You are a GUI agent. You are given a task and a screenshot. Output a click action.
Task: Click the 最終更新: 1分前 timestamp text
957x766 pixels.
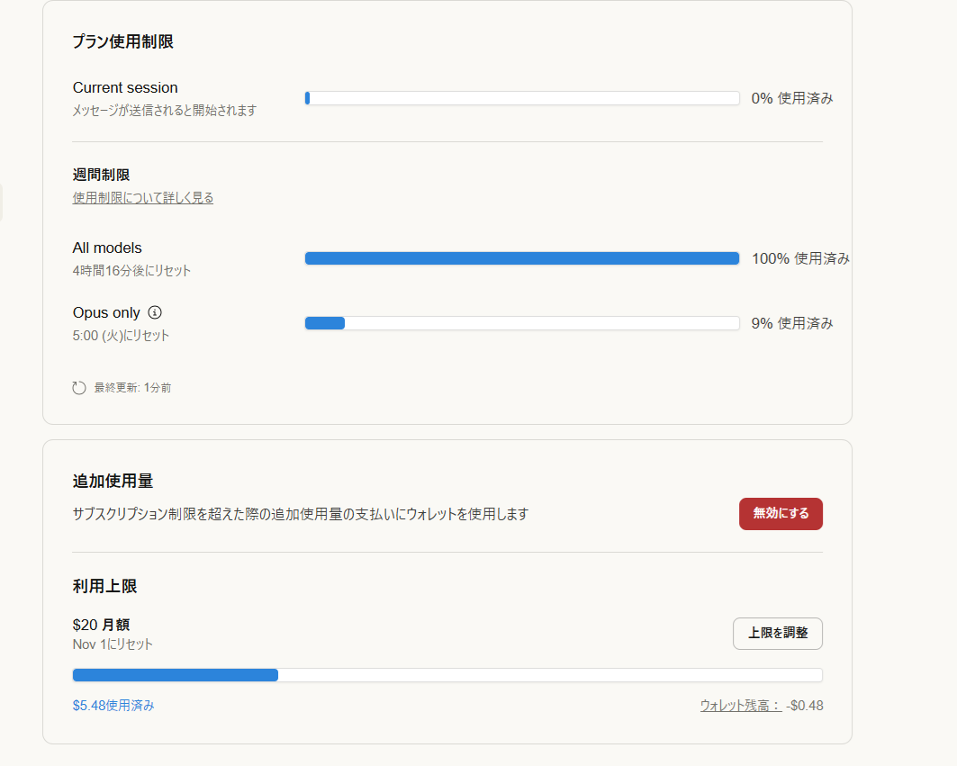point(132,388)
